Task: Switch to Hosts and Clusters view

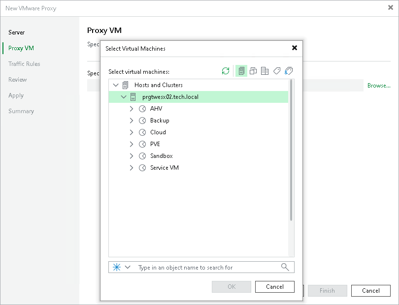Action: click(241, 70)
